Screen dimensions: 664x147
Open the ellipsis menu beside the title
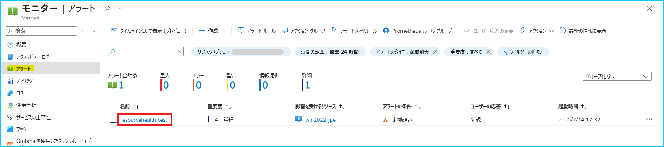pos(120,9)
